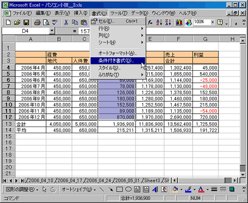
Task: Click the Print icon in the toolbar
Action: 37,22
